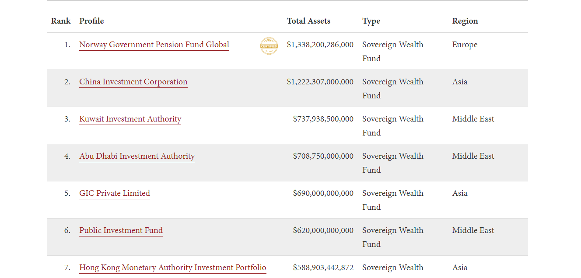Click Norway's total assets value $1,338,200,286,000

[x=320, y=45]
